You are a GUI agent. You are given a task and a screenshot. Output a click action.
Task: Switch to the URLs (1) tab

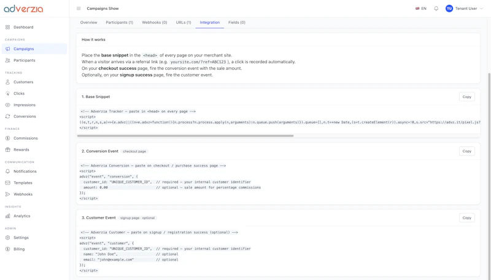click(x=184, y=23)
